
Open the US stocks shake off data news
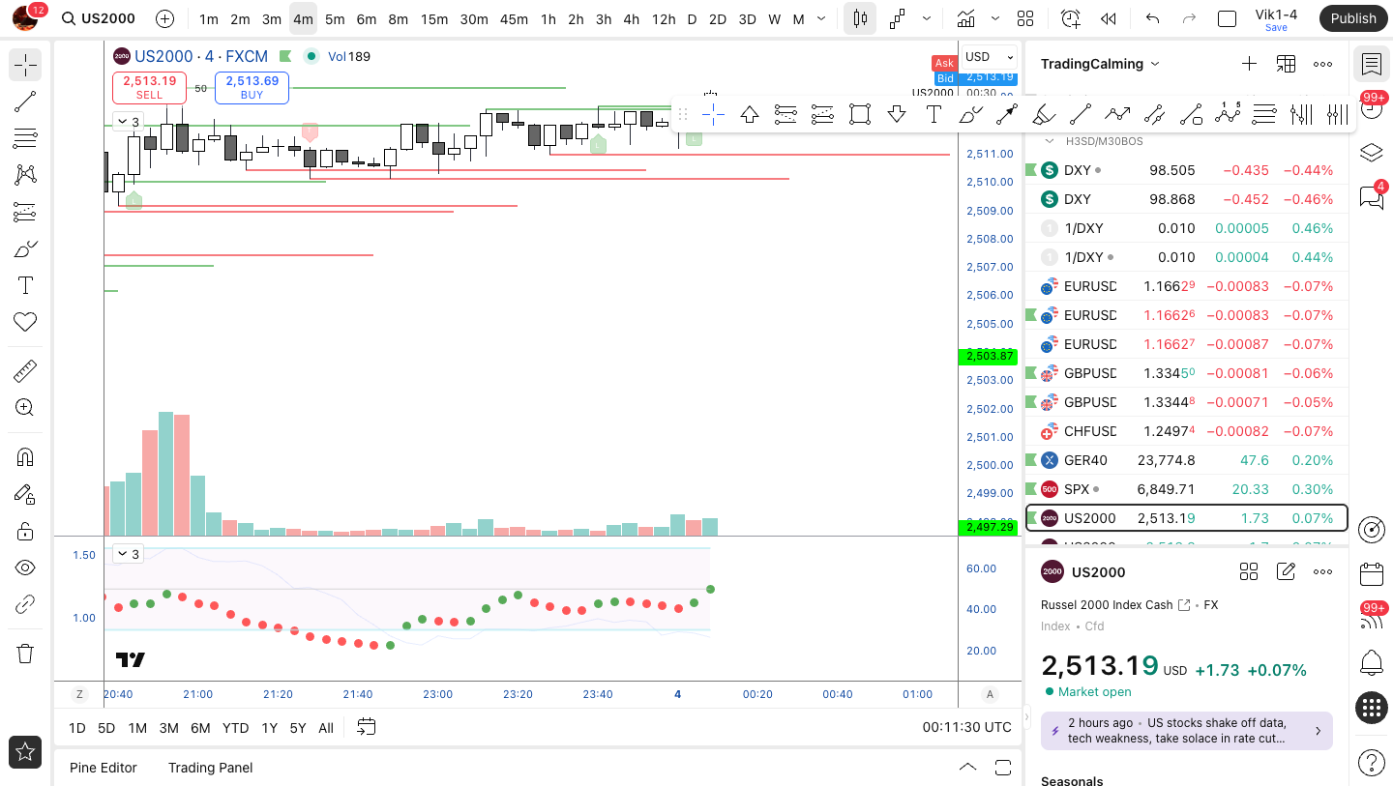[1187, 731]
